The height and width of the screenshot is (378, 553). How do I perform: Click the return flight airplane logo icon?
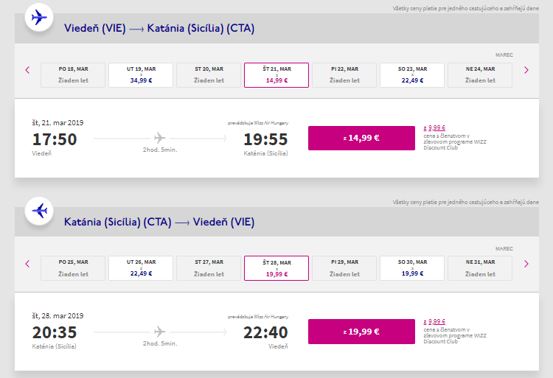click(38, 211)
